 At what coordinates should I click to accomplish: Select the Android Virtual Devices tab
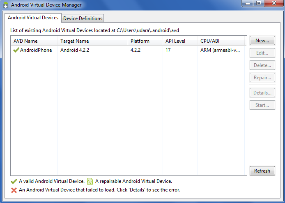coord(33,18)
